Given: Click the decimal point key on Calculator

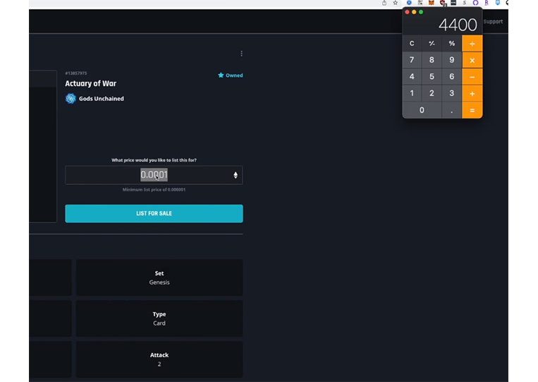Looking at the screenshot, I should [x=451, y=110].
